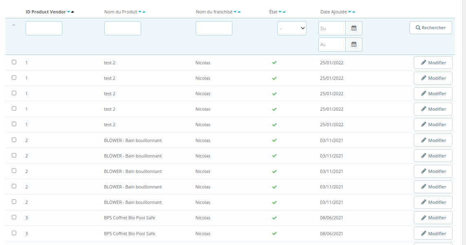The image size is (466, 245).
Task: Open the 'Au' end date calendar icon
Action: click(353, 44)
